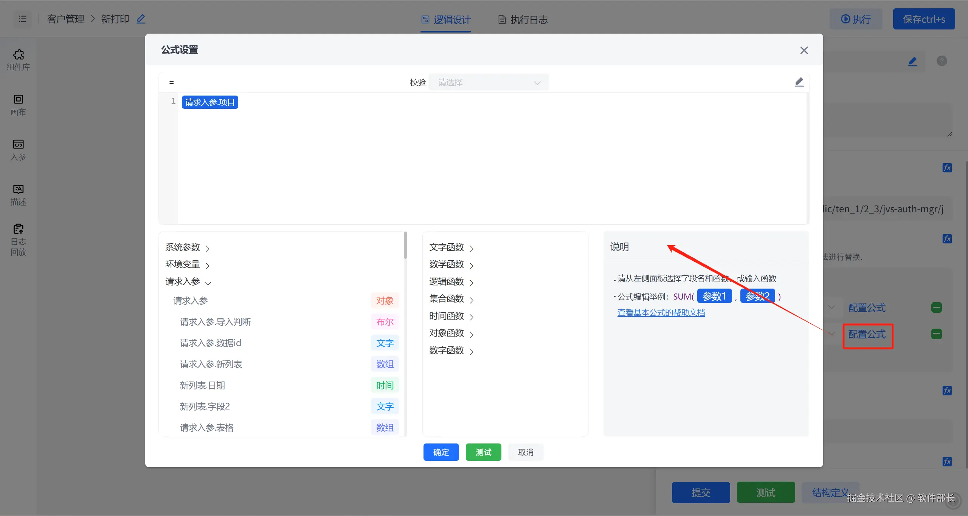Switch to the 执行日志 tab
This screenshot has height=516, width=968.
coord(523,20)
